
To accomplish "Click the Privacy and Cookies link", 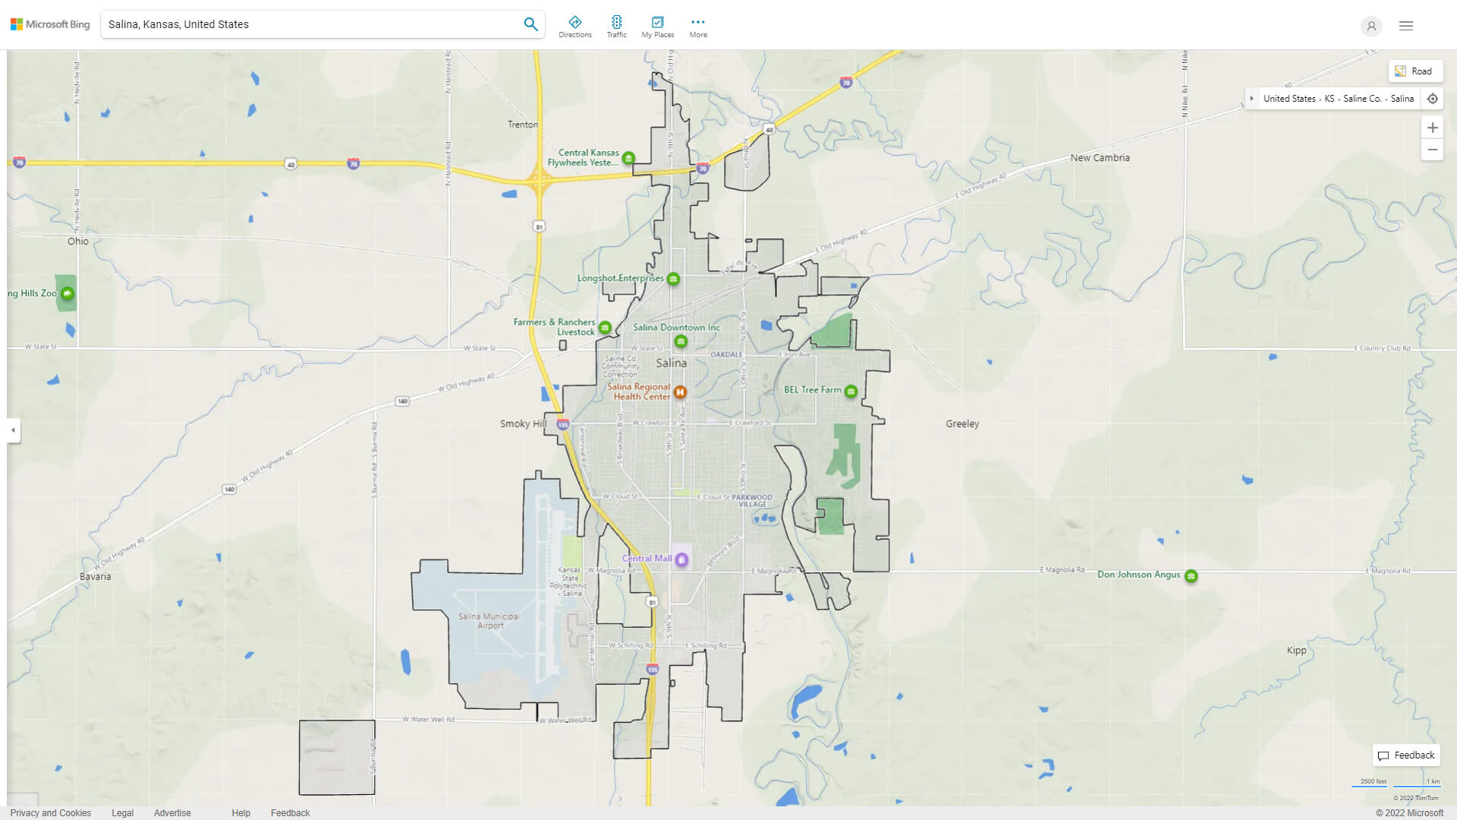I will click(50, 812).
